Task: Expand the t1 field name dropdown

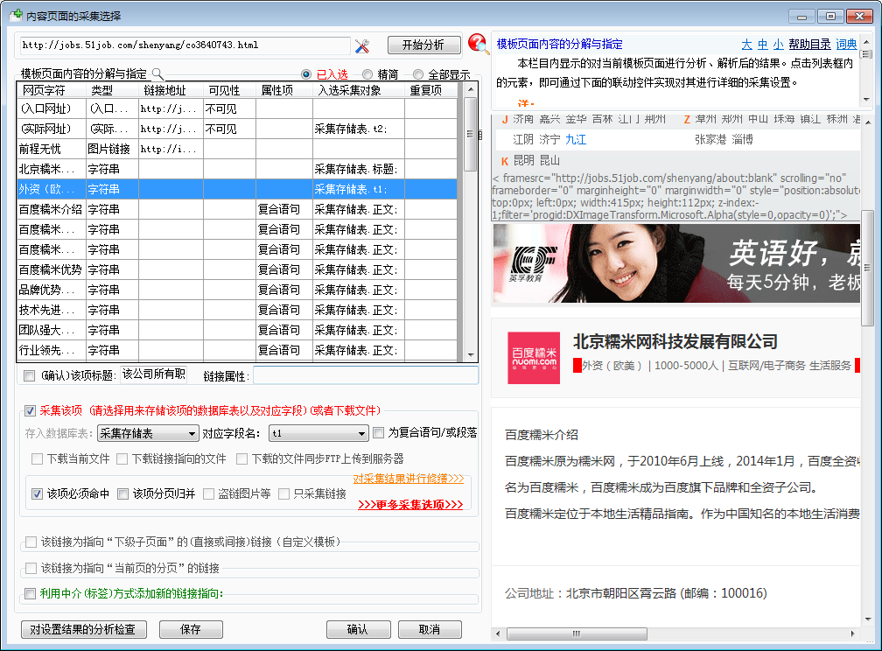Action: [x=318, y=433]
